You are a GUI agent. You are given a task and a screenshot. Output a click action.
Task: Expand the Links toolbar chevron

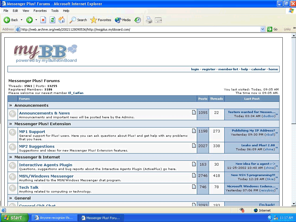[x=294, y=28]
